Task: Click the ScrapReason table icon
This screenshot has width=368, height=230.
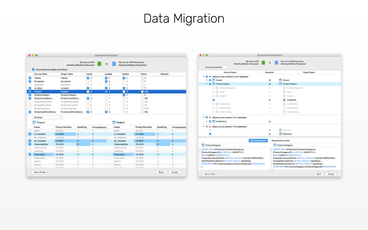Action: 213,121
